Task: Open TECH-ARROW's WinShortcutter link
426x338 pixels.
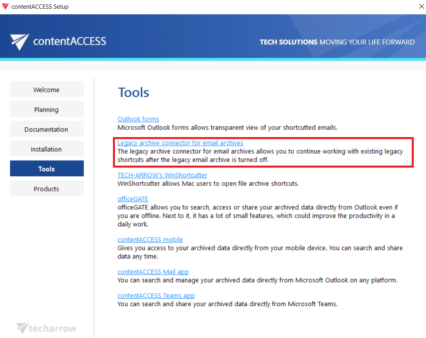Action: click(x=162, y=175)
